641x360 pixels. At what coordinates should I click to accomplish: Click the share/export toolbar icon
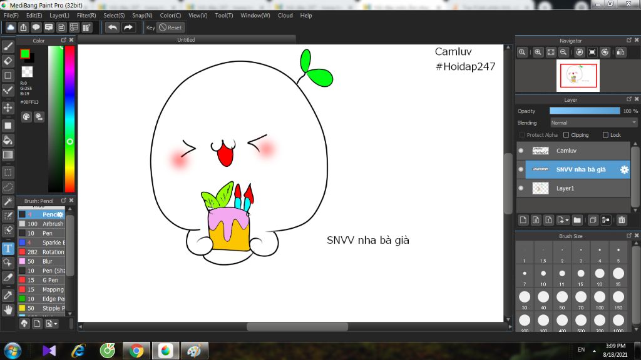tap(23, 27)
